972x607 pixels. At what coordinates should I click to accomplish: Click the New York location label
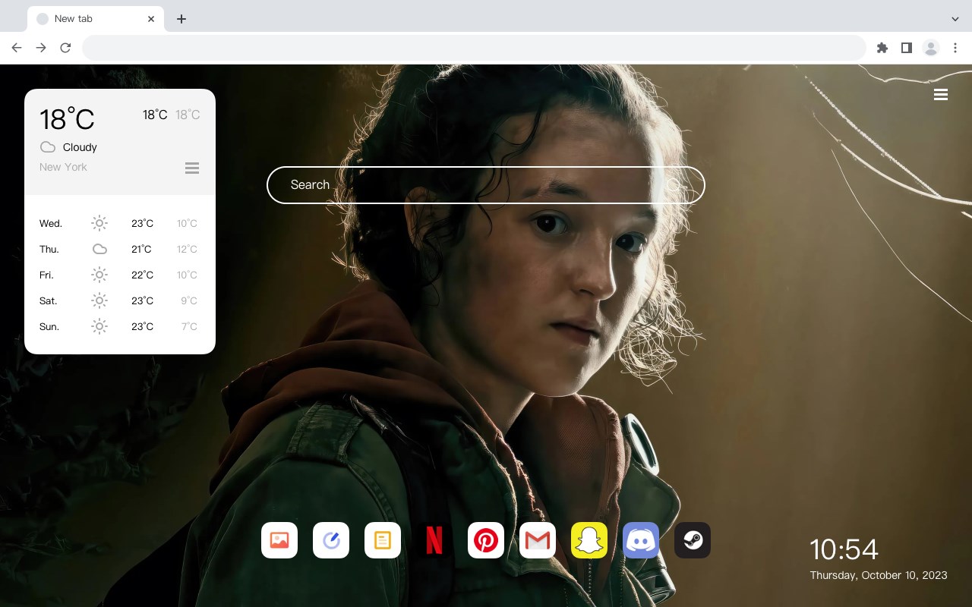(63, 167)
